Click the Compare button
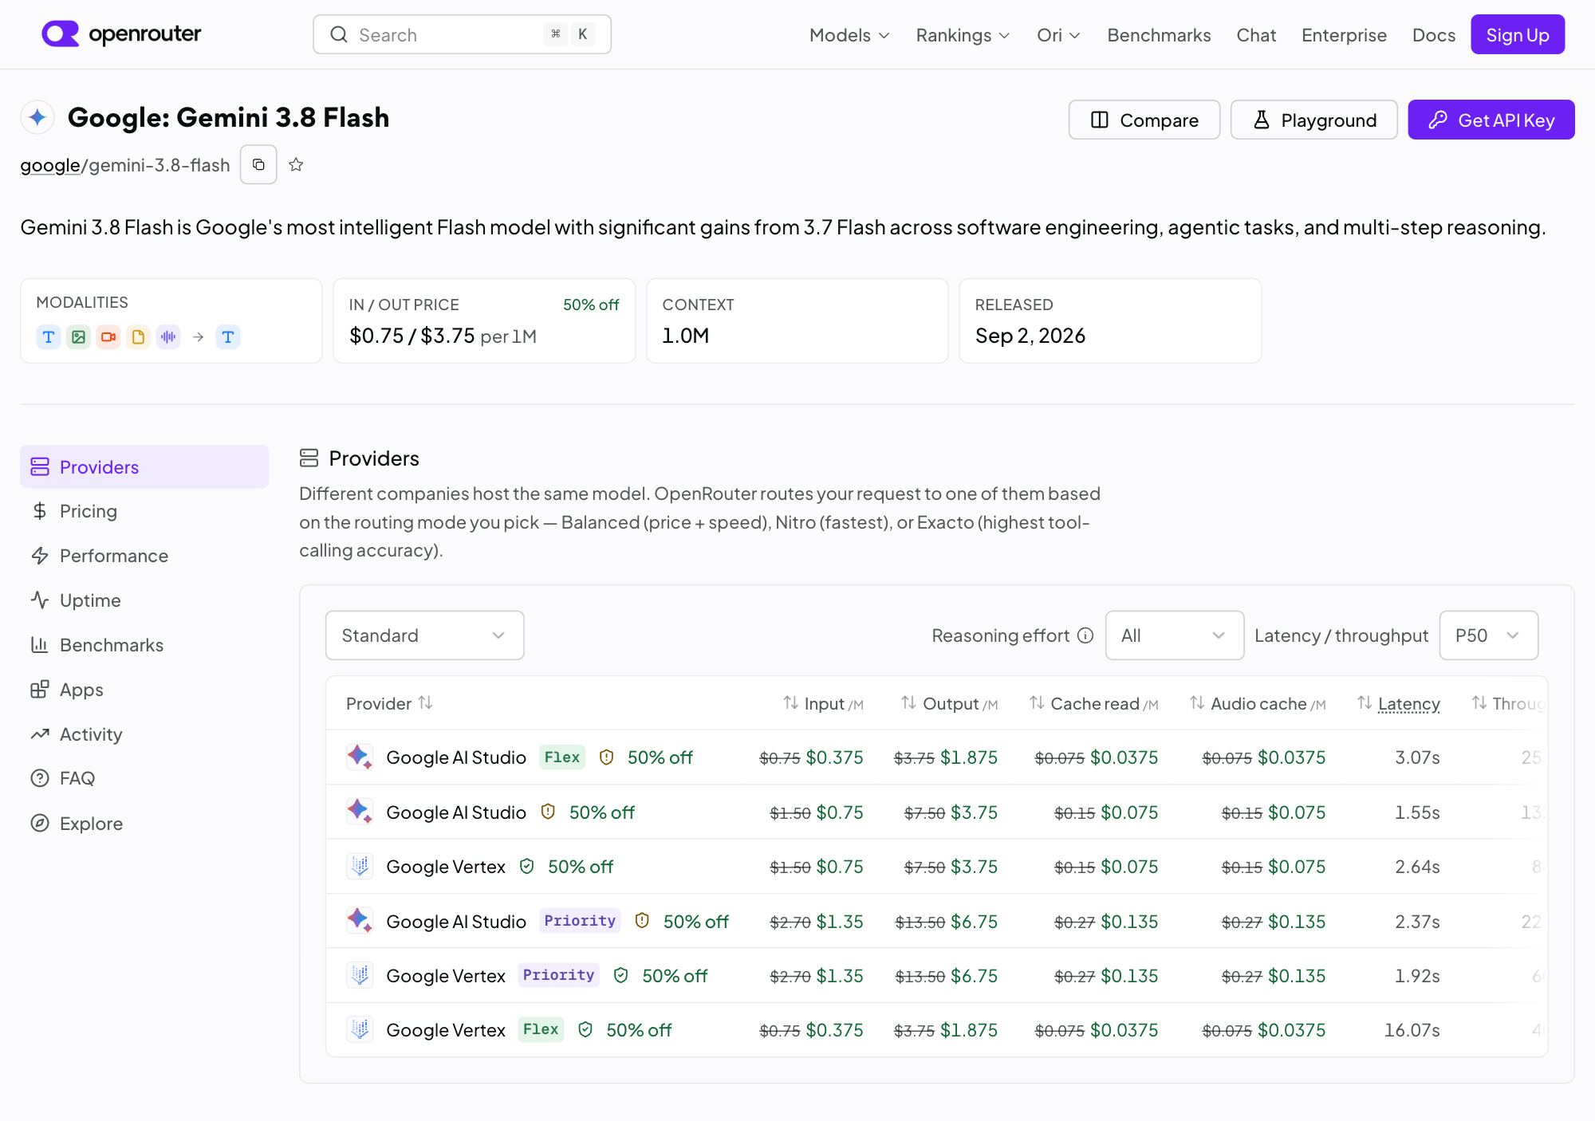Viewport: 1595px width, 1121px height. [1144, 120]
